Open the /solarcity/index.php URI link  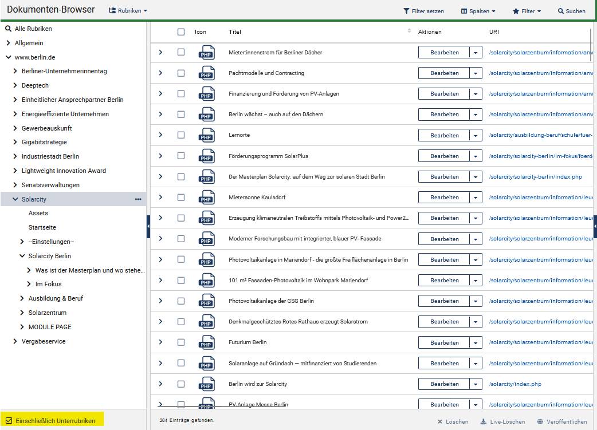point(515,384)
